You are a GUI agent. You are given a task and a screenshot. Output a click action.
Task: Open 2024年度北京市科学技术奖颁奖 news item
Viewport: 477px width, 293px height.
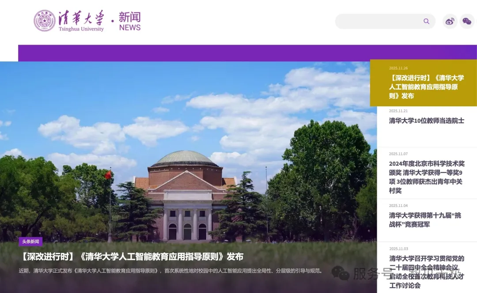point(427,177)
